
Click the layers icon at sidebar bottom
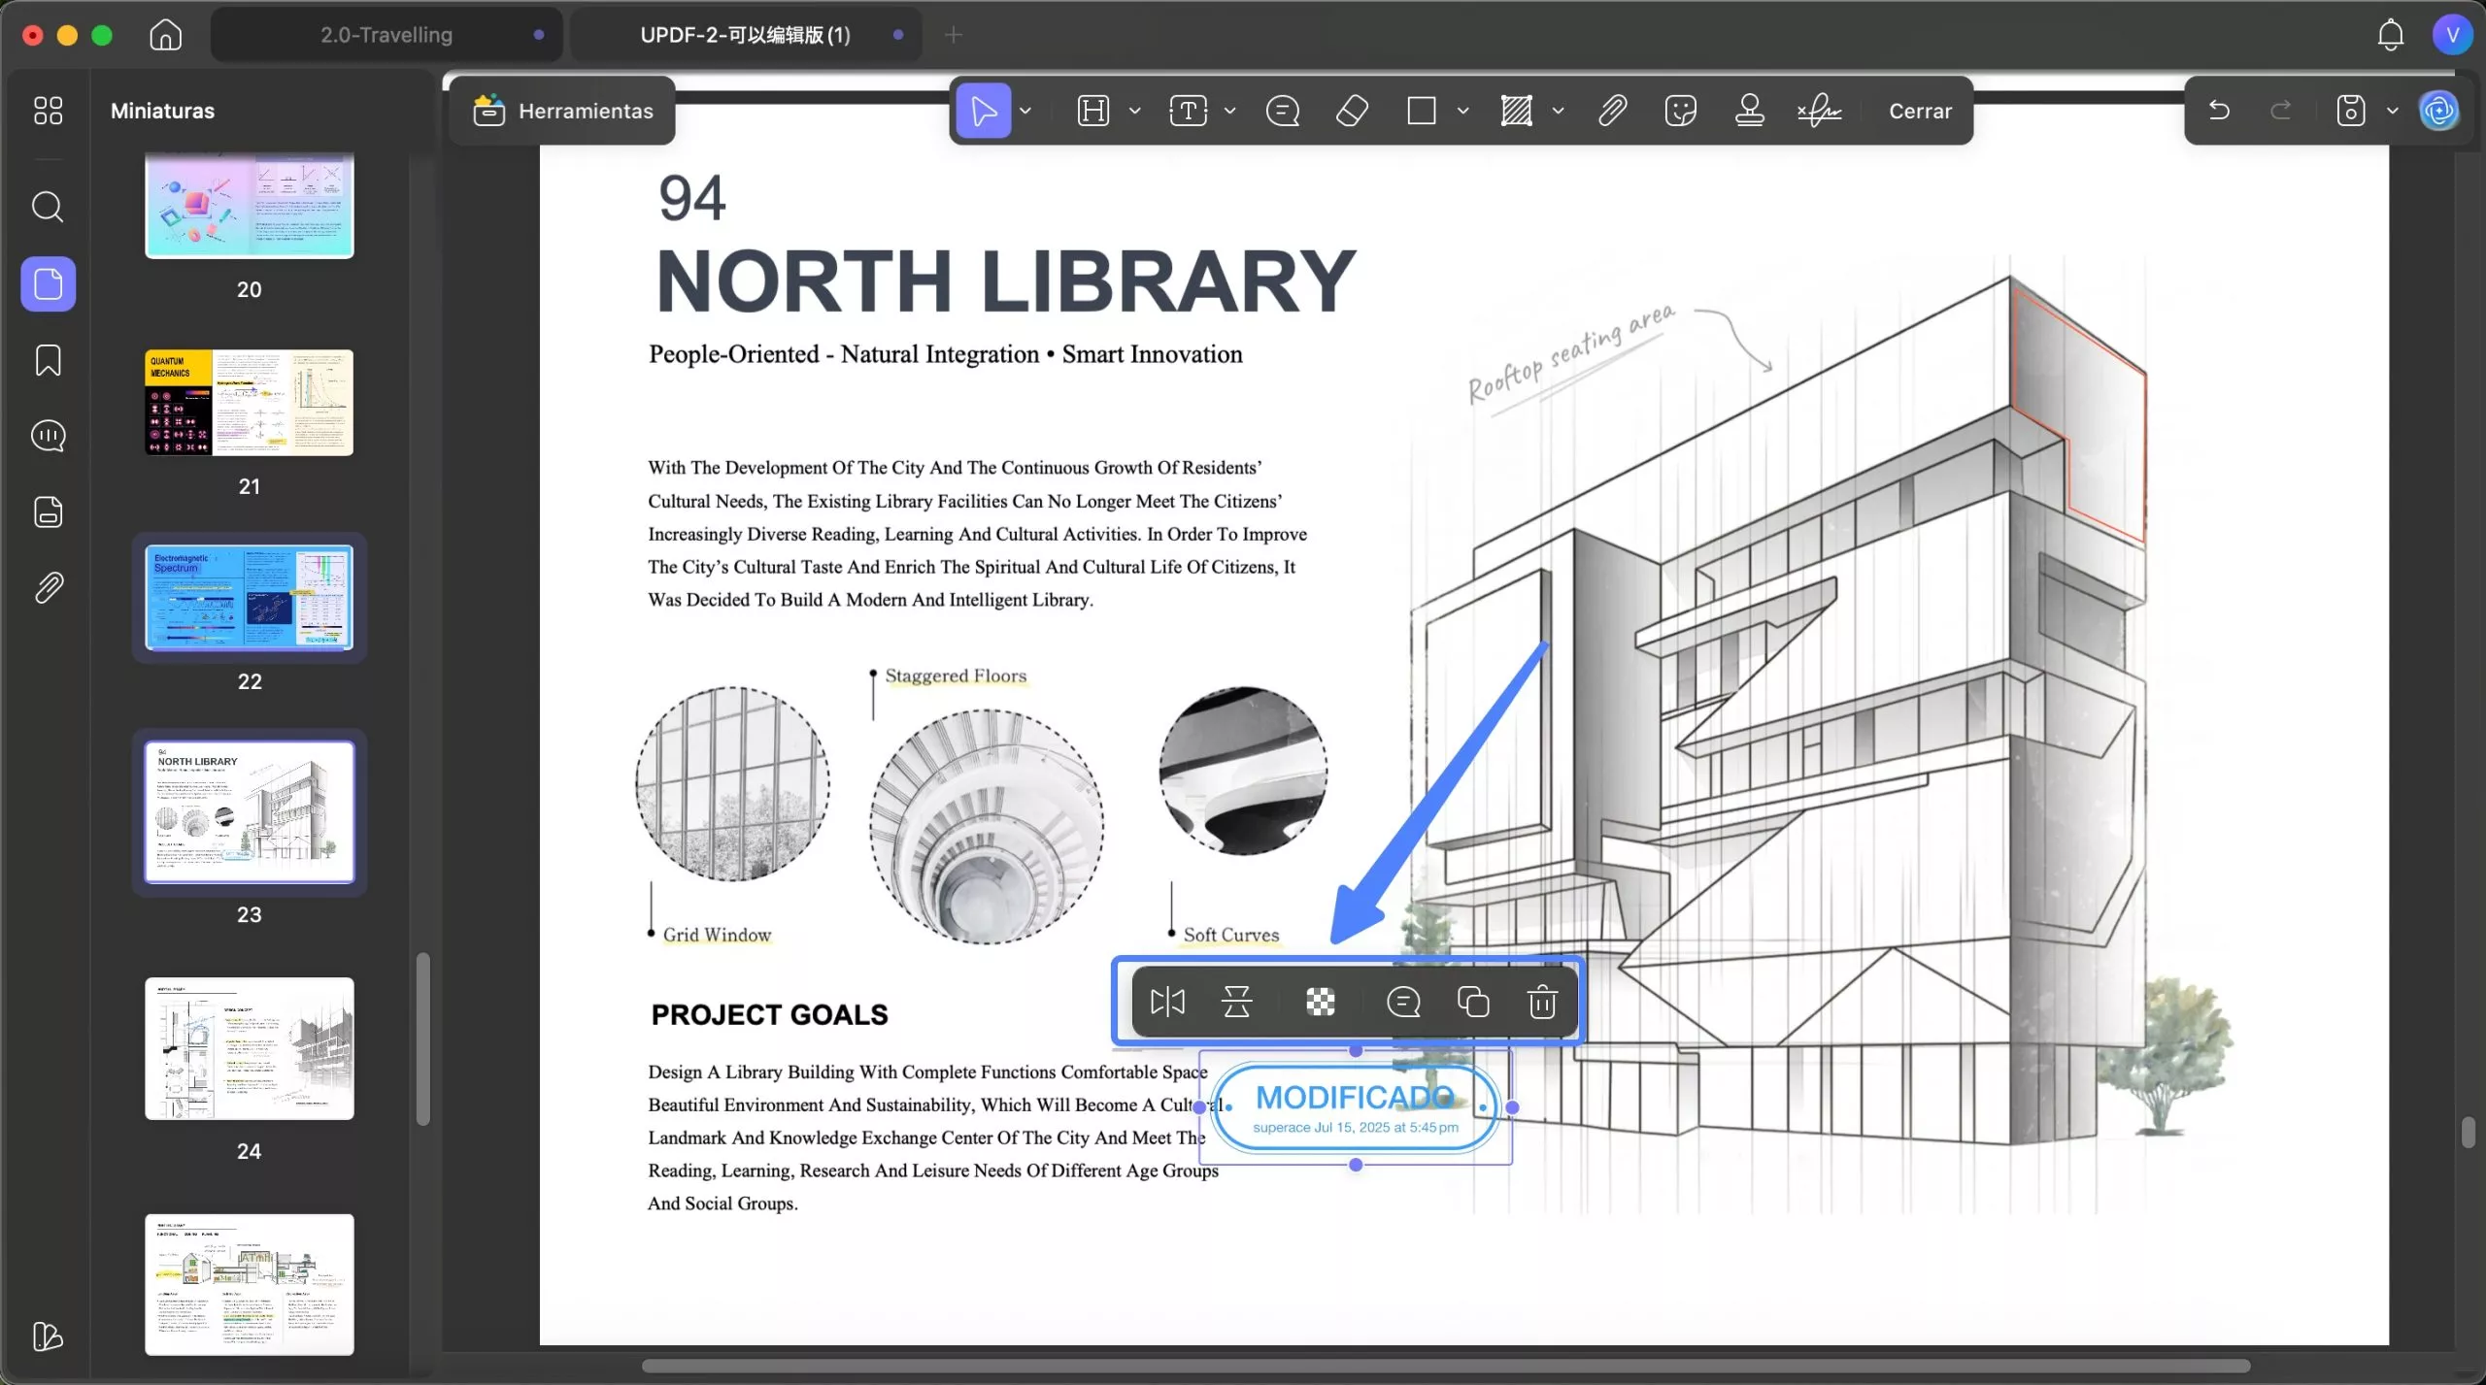click(x=48, y=1336)
